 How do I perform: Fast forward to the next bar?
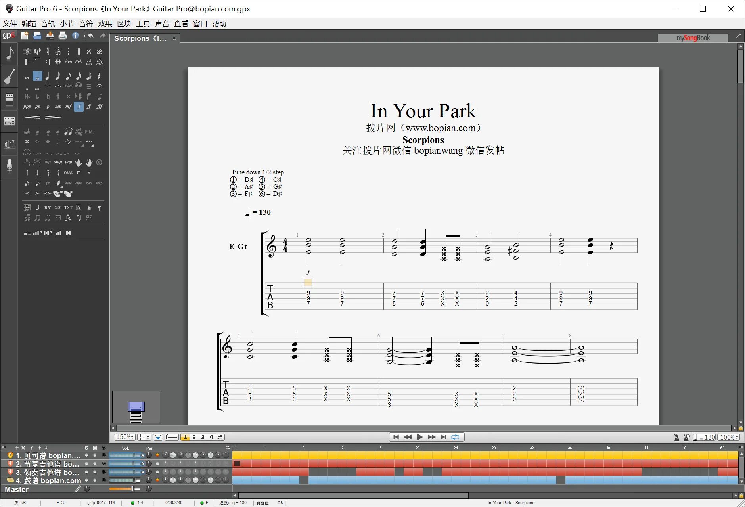point(431,437)
